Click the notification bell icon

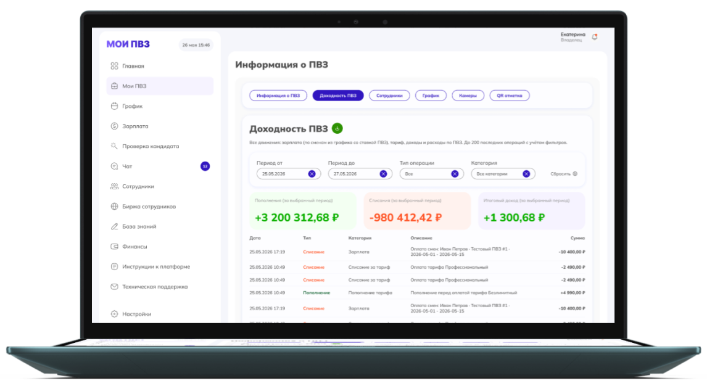595,37
